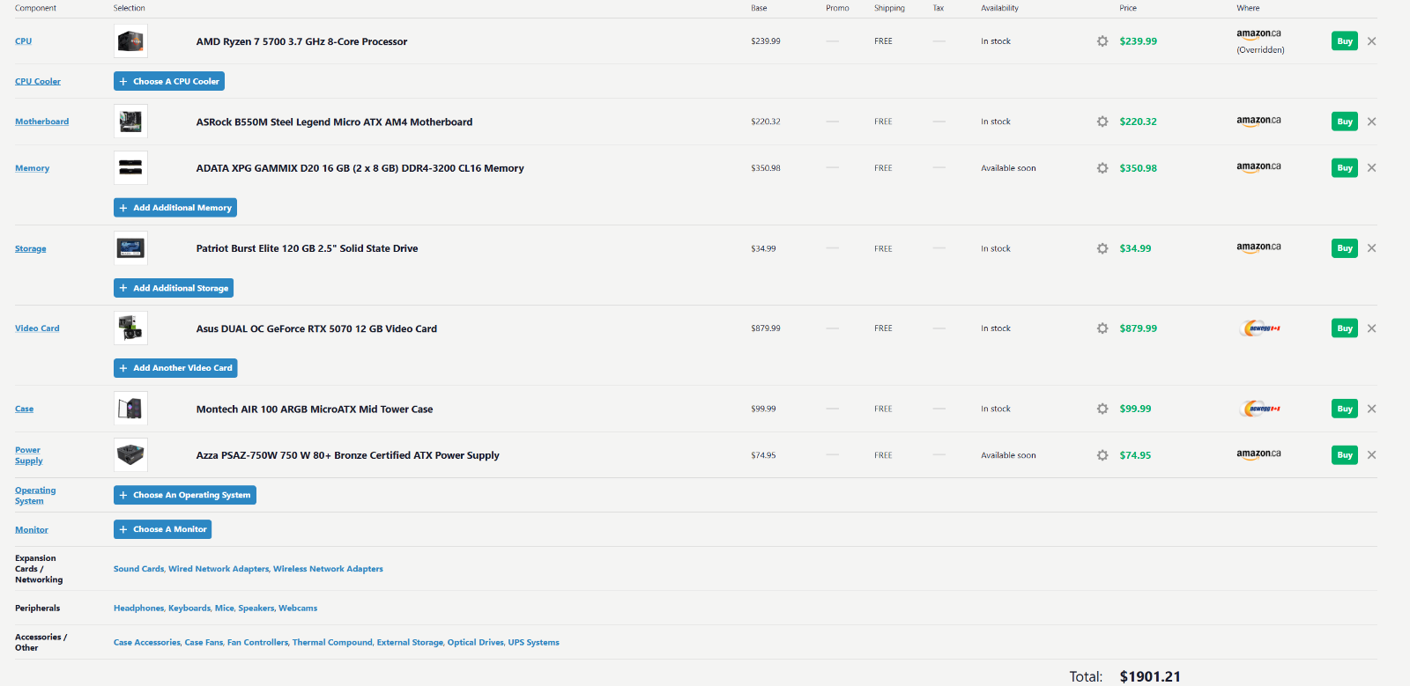Screen dimensions: 1410x686
Task: Click Choose A Monitor button
Action: 163,529
